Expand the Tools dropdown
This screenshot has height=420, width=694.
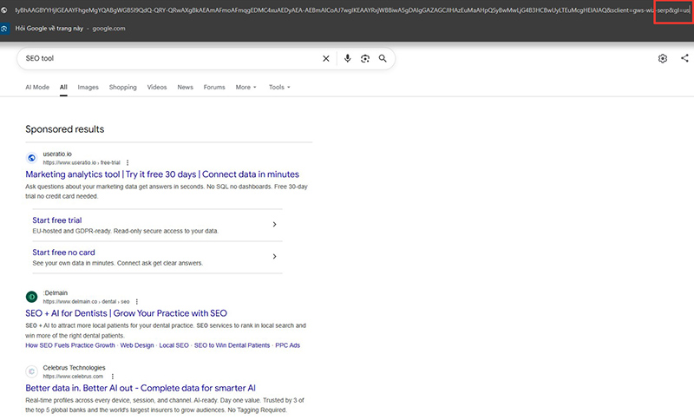279,87
